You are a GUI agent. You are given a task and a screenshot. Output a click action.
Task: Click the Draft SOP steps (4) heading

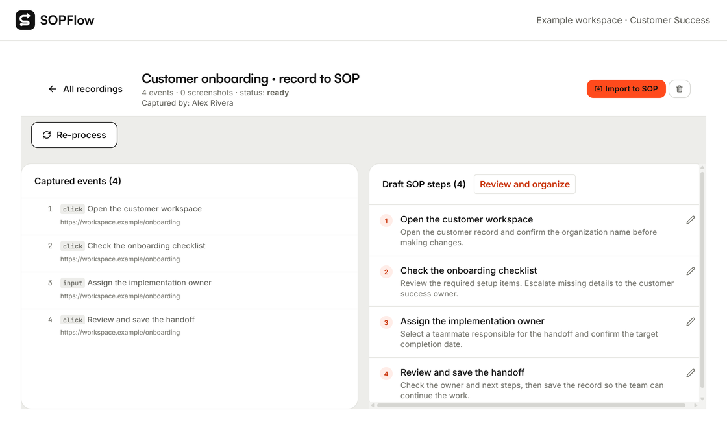click(x=424, y=184)
